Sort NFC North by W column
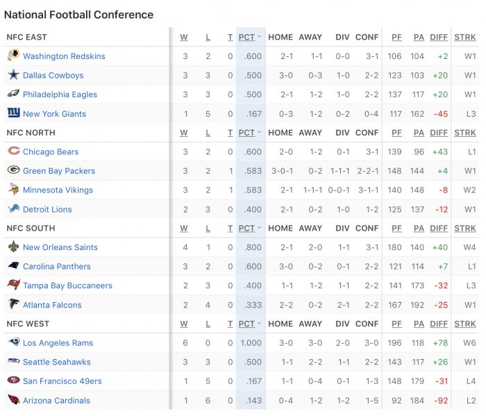The height and width of the screenshot is (416, 486). (184, 133)
